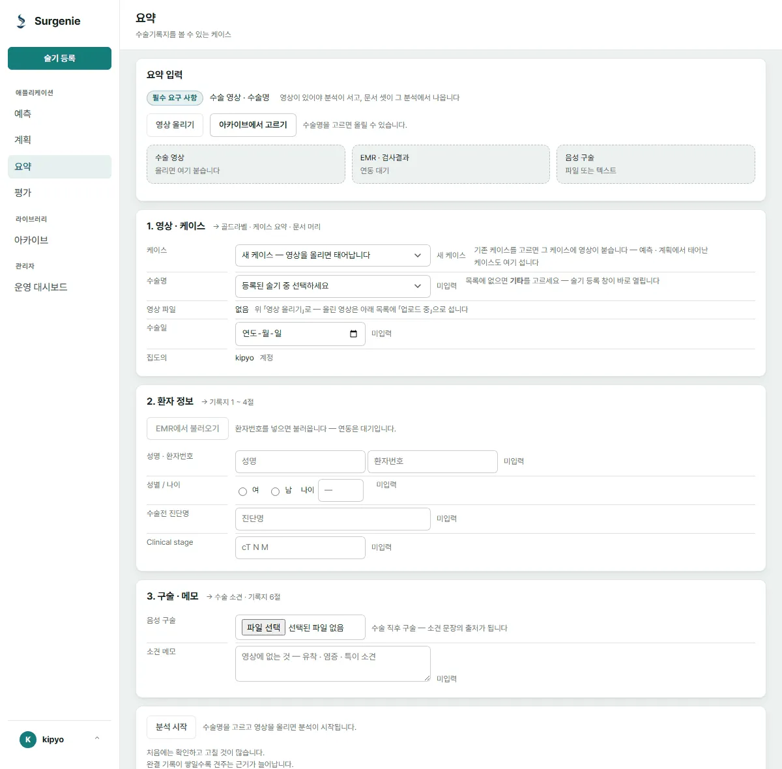Screen dimensions: 782x769
Task: Click the 음성 구술 drop zone
Action: (x=656, y=164)
